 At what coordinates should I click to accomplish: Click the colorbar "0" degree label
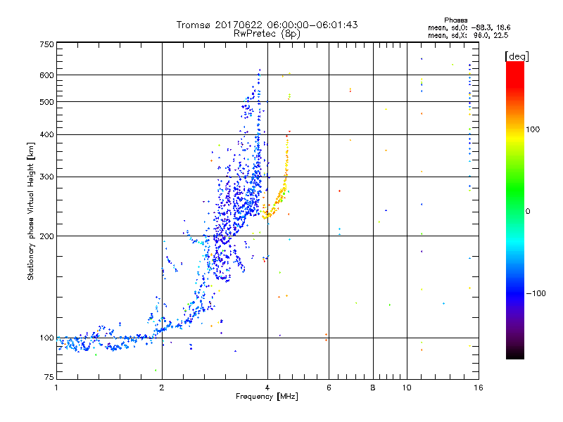tap(528, 212)
